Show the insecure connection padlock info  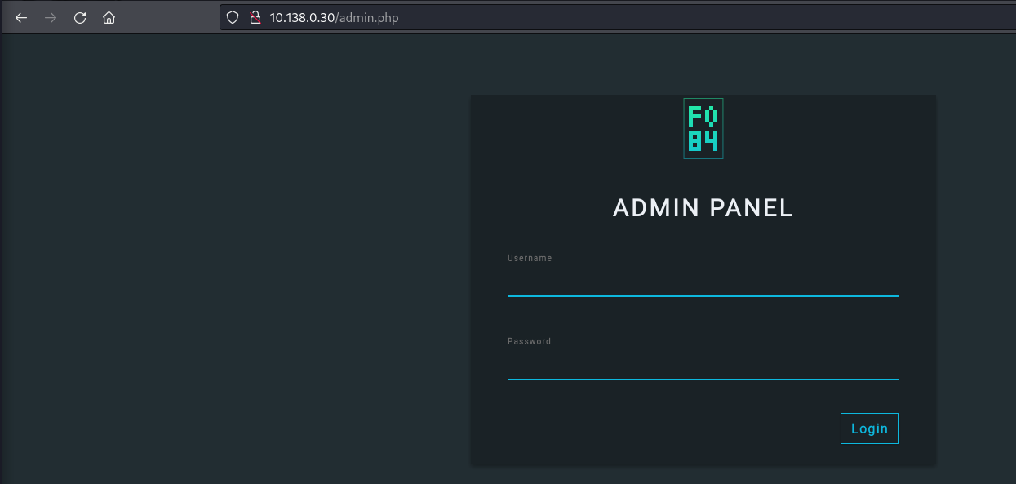pyautogui.click(x=254, y=17)
